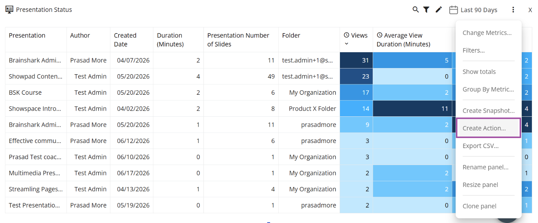The height and width of the screenshot is (223, 538).
Task: Open the search magnifier icon
Action: click(x=416, y=10)
